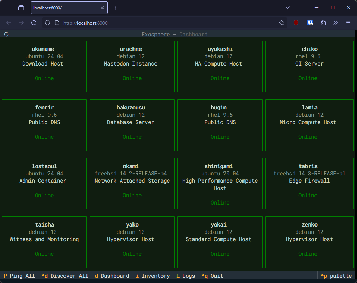
Task: Open the Extensions puzzle piece icon
Action: [323, 23]
